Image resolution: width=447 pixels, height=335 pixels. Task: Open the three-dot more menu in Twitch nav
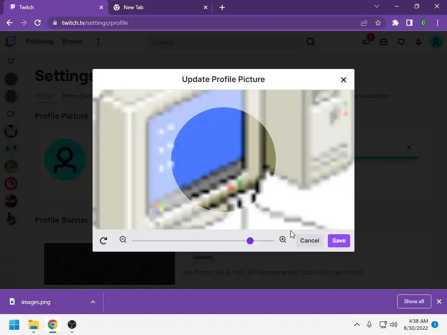[98, 42]
